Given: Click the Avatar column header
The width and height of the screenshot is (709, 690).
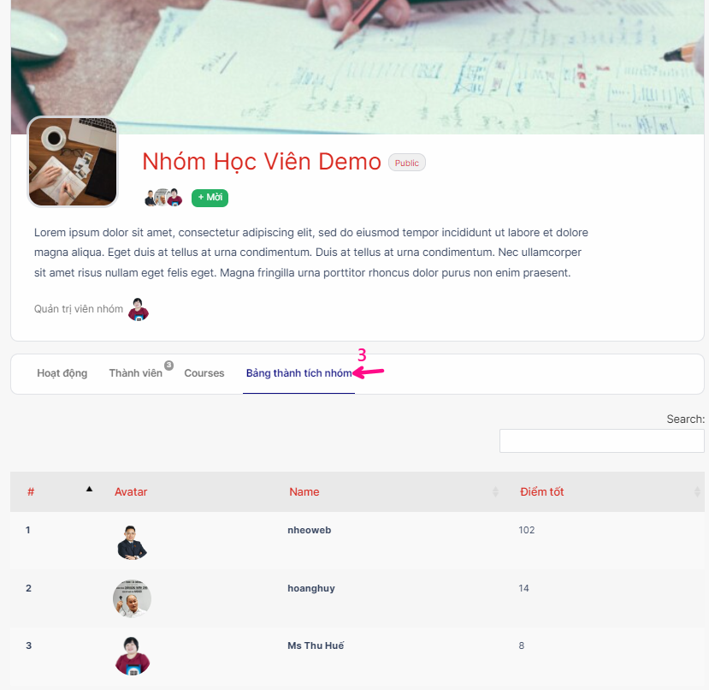Looking at the screenshot, I should tap(131, 491).
